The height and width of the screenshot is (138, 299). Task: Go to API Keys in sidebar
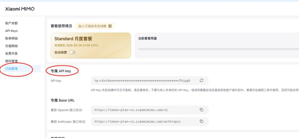click(11, 31)
